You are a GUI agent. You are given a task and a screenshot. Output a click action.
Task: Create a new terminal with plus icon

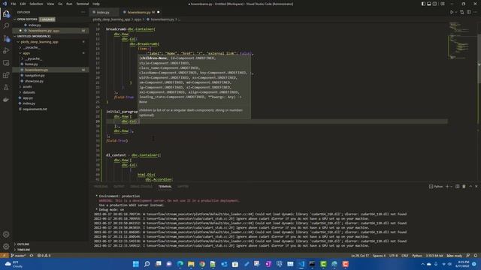[x=447, y=187]
